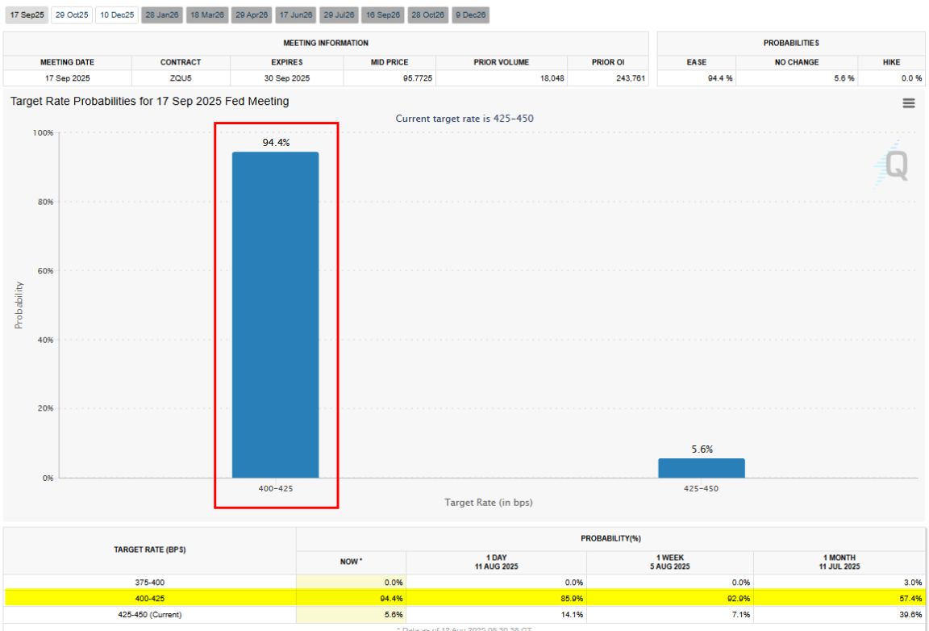This screenshot has height=631, width=929.
Task: Select the 29 Jul26 meeting tab
Action: pos(340,15)
